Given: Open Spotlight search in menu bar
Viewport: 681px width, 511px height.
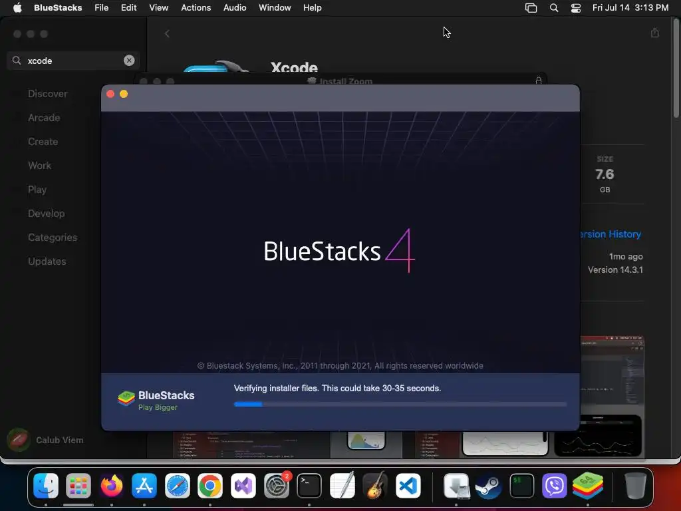Looking at the screenshot, I should [x=554, y=8].
